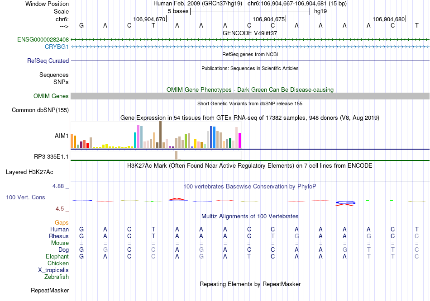Click the ENSG00000282408 gene label
Viewport: 430px width, 301px height.
tap(43, 39)
